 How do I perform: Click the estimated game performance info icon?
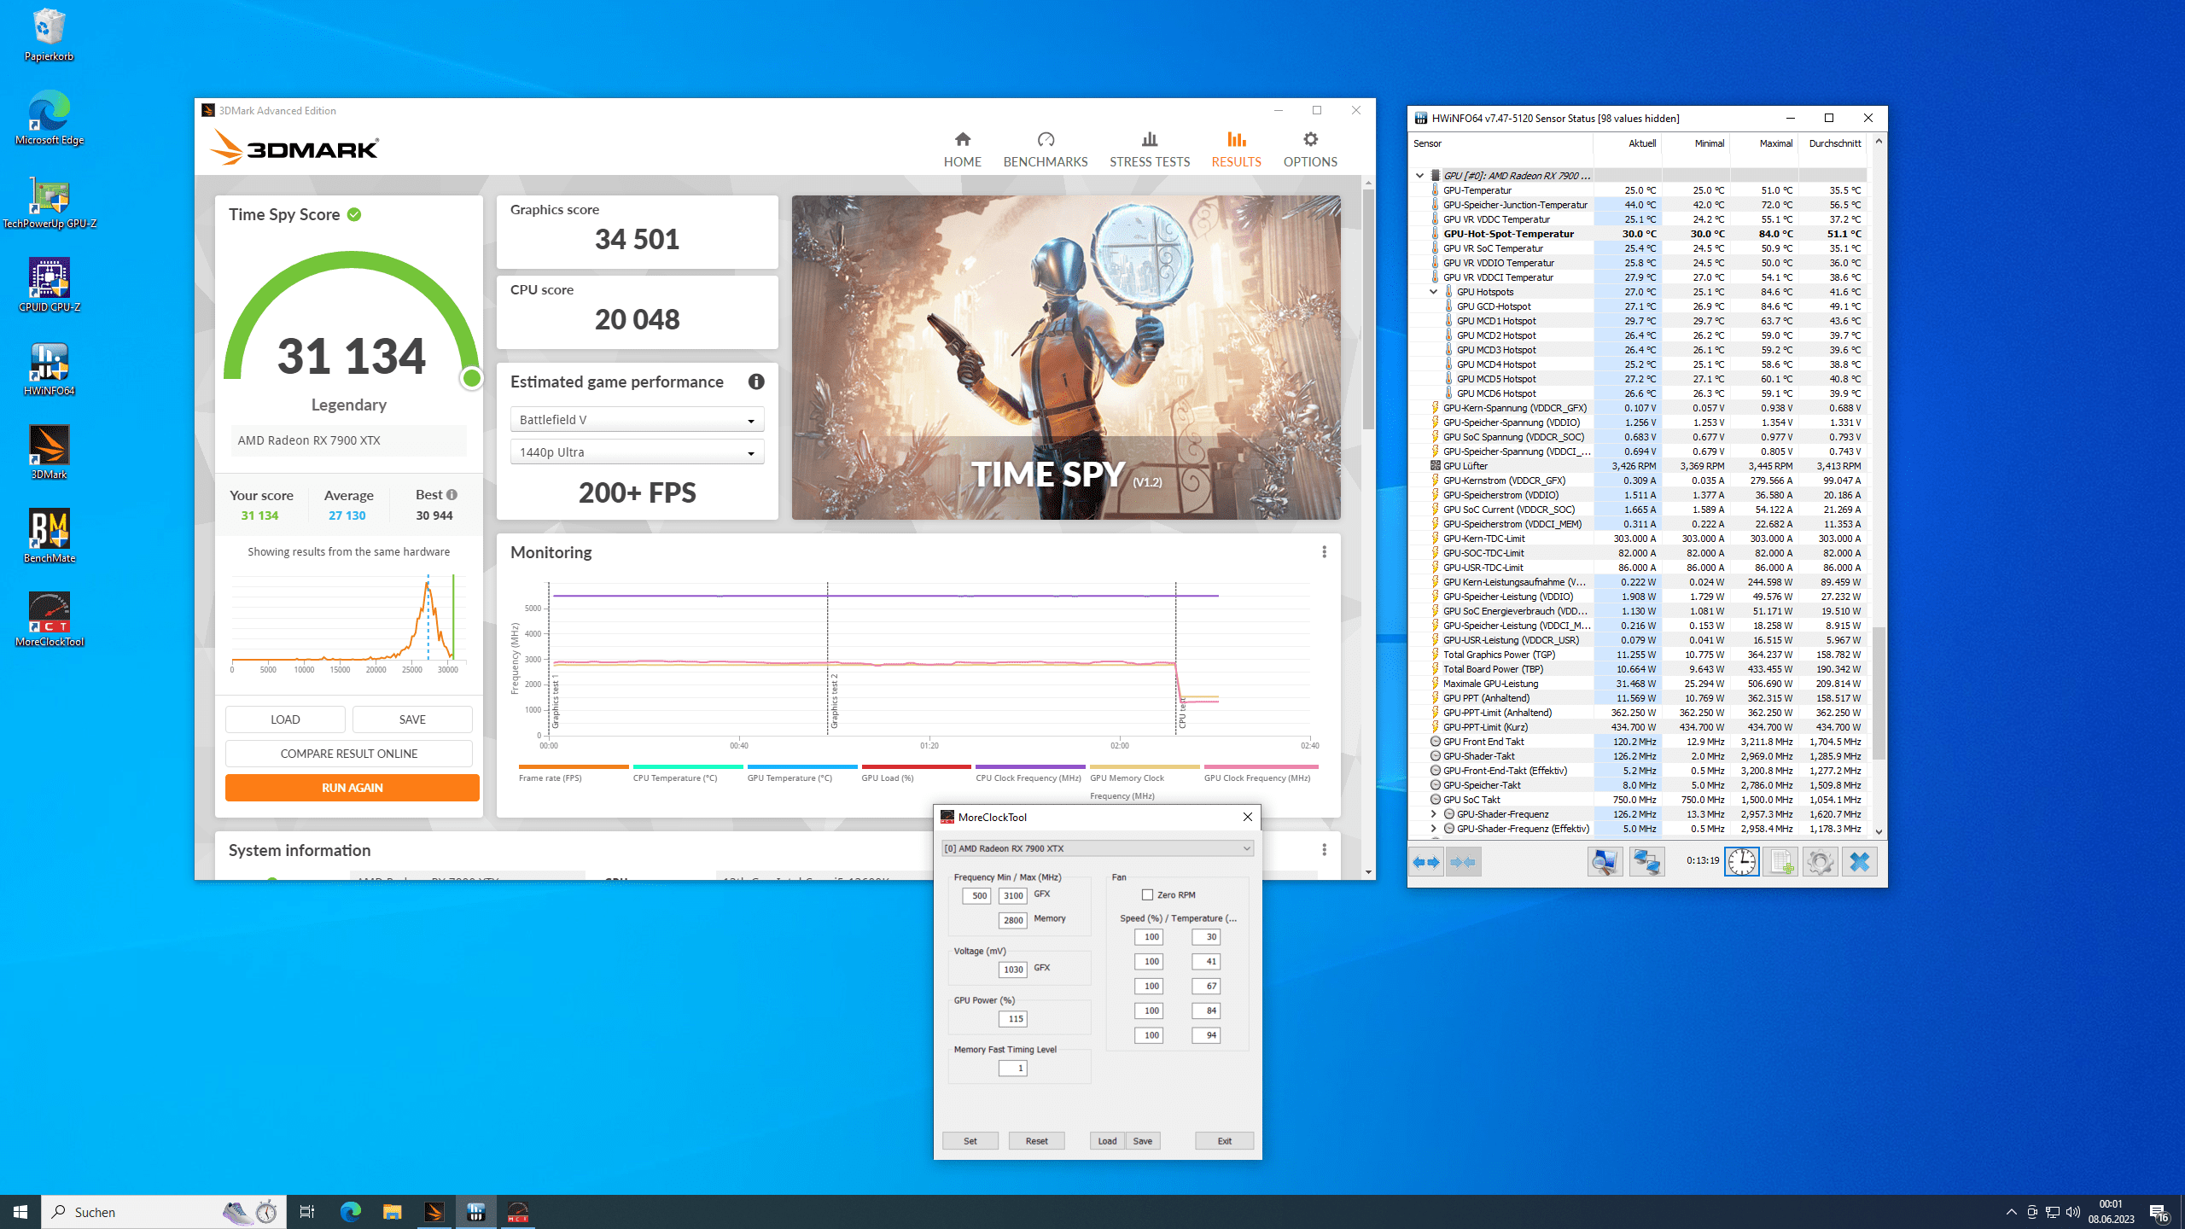756,382
